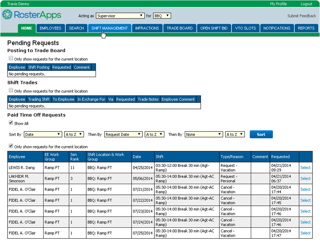Open the BBQ location dropdown
This screenshot has height=241, width=320.
162,16
